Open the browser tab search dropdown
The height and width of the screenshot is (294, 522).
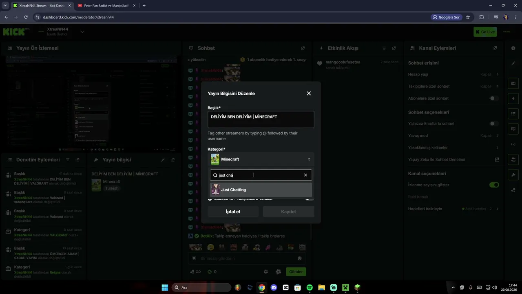(5, 6)
